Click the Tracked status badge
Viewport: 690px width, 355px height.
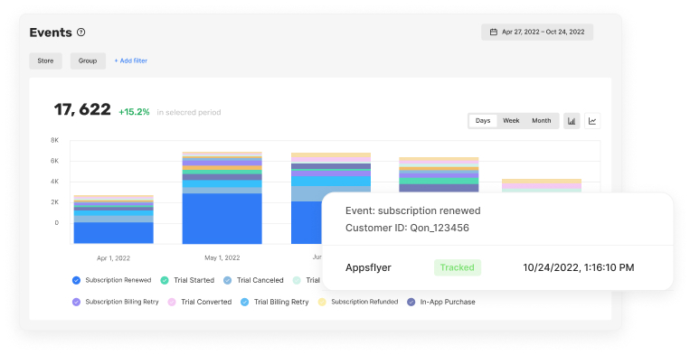tap(458, 267)
